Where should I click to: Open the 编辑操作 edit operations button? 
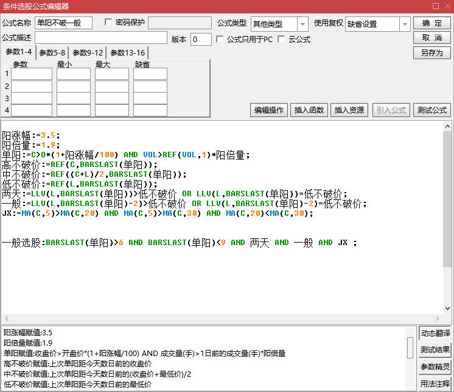269,110
